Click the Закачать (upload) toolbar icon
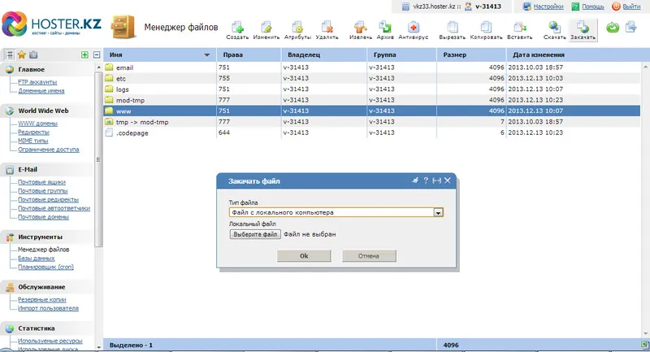650x352 pixels. [583, 30]
